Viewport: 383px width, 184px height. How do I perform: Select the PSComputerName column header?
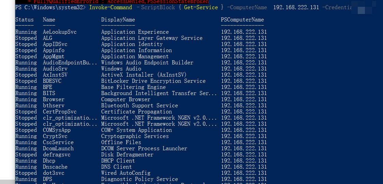point(242,20)
